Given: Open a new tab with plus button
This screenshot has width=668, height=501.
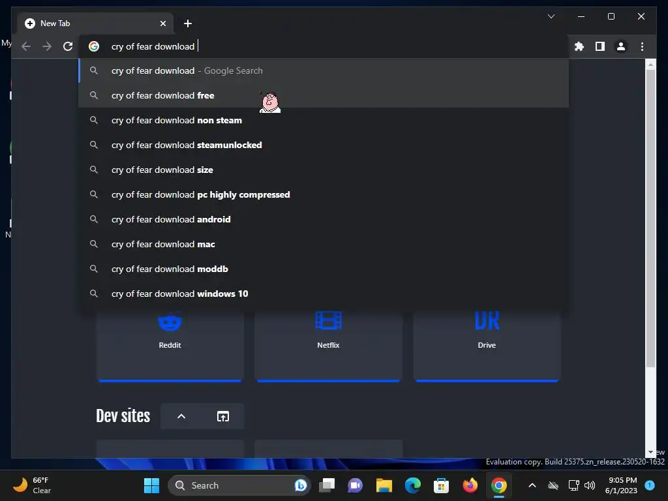Looking at the screenshot, I should pyautogui.click(x=187, y=23).
